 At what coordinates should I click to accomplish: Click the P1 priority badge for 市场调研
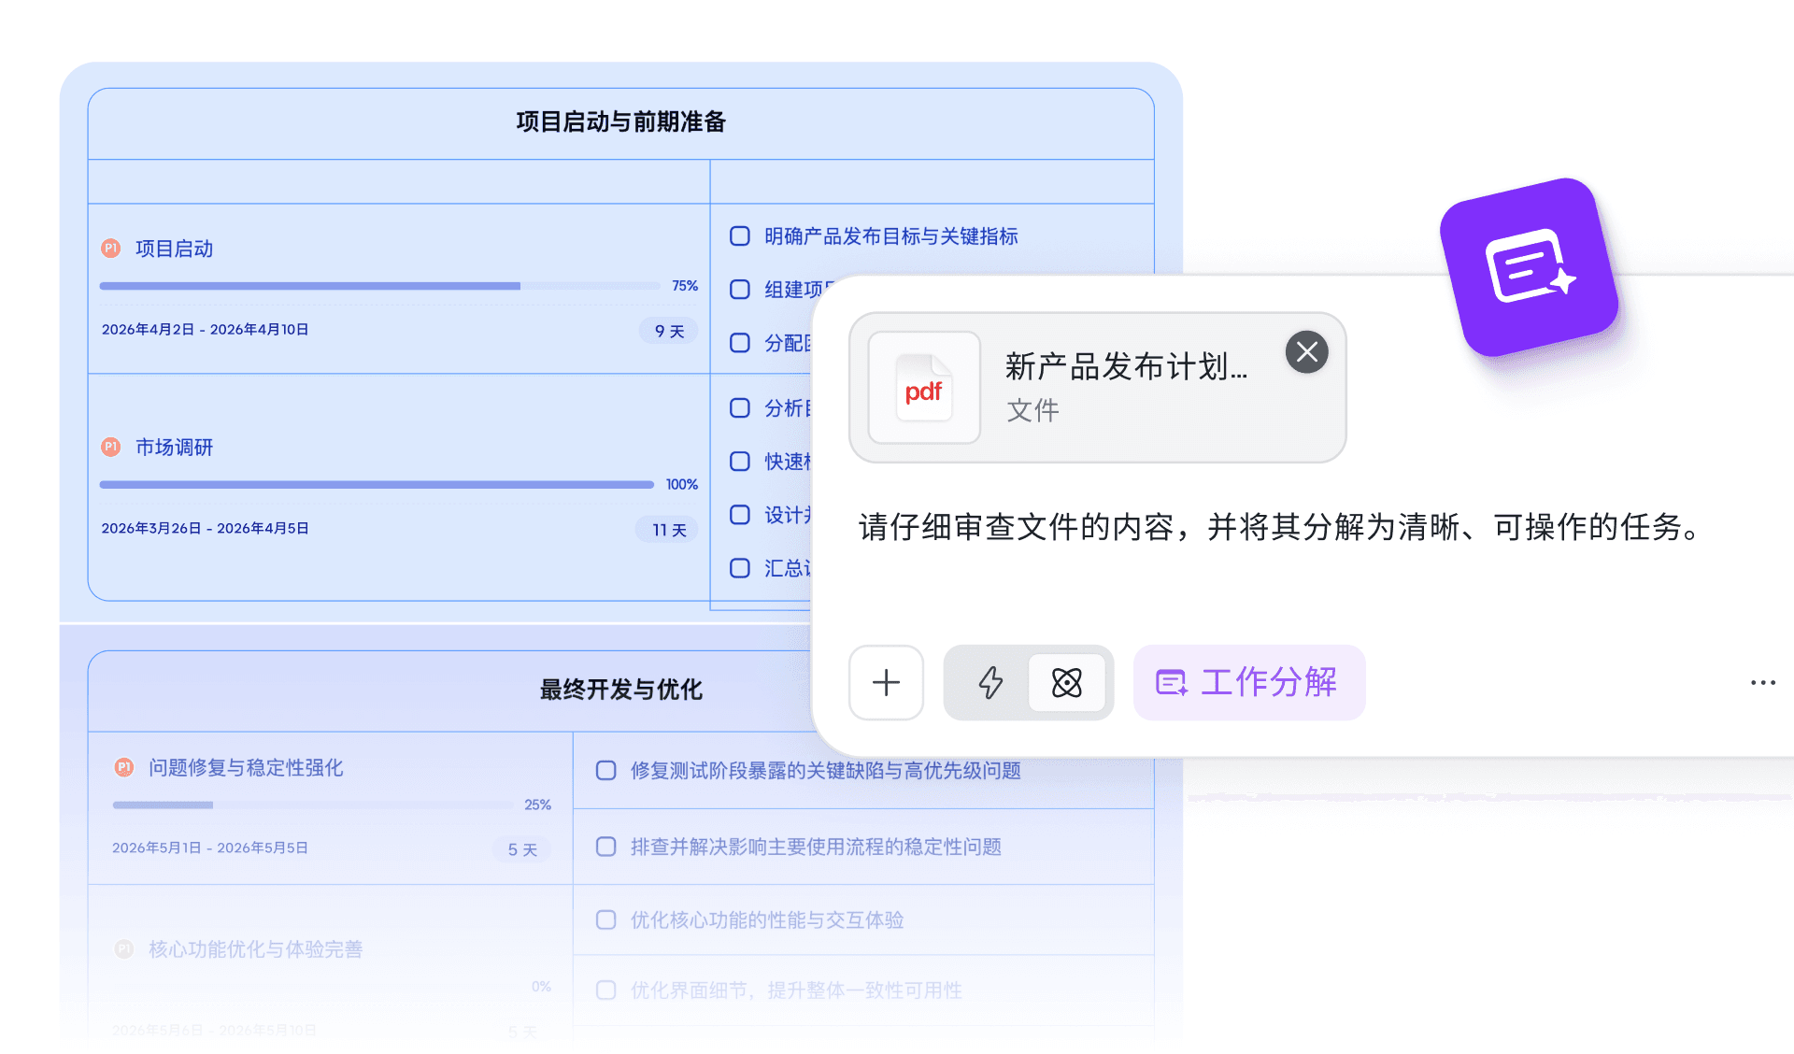tap(111, 448)
